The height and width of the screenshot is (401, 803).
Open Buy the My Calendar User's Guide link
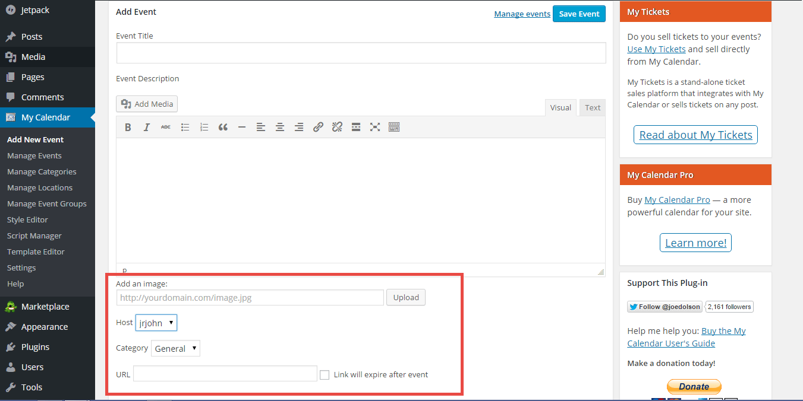coord(687,337)
